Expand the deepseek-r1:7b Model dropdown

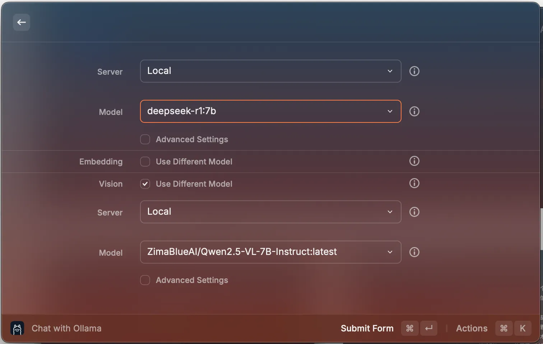point(270,111)
